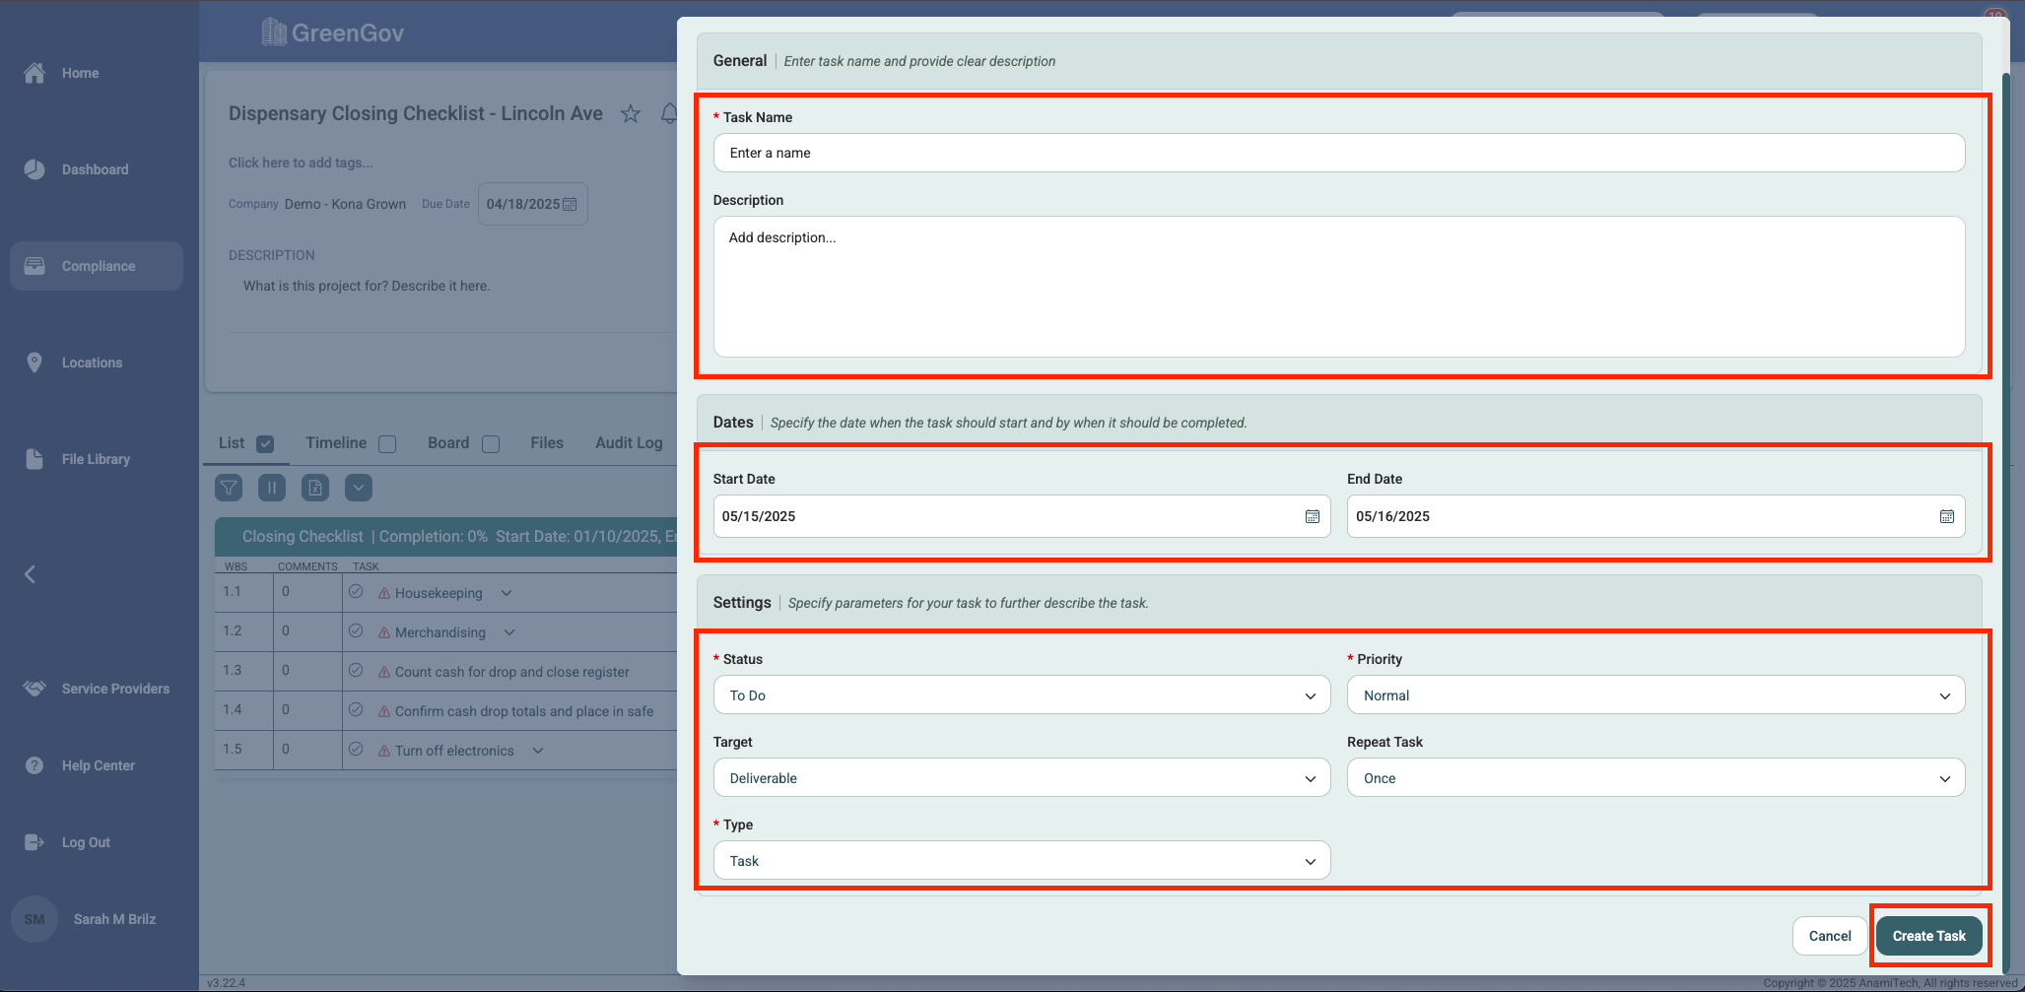Image resolution: width=2025 pixels, height=992 pixels.
Task: Toggle the List view checkbox
Action: pyautogui.click(x=265, y=444)
